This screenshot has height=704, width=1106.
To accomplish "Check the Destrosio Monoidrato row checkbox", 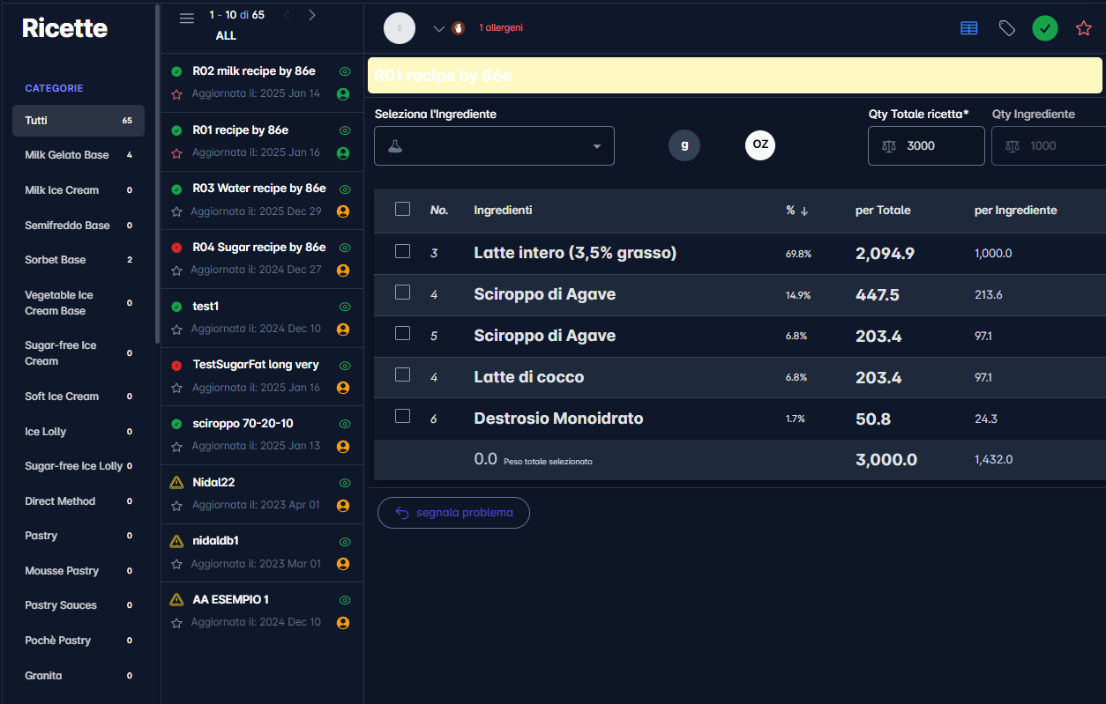I will tap(403, 416).
